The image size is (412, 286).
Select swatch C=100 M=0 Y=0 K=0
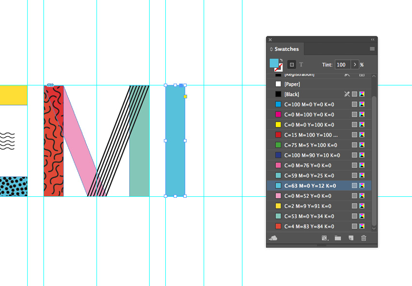pyautogui.click(x=319, y=104)
